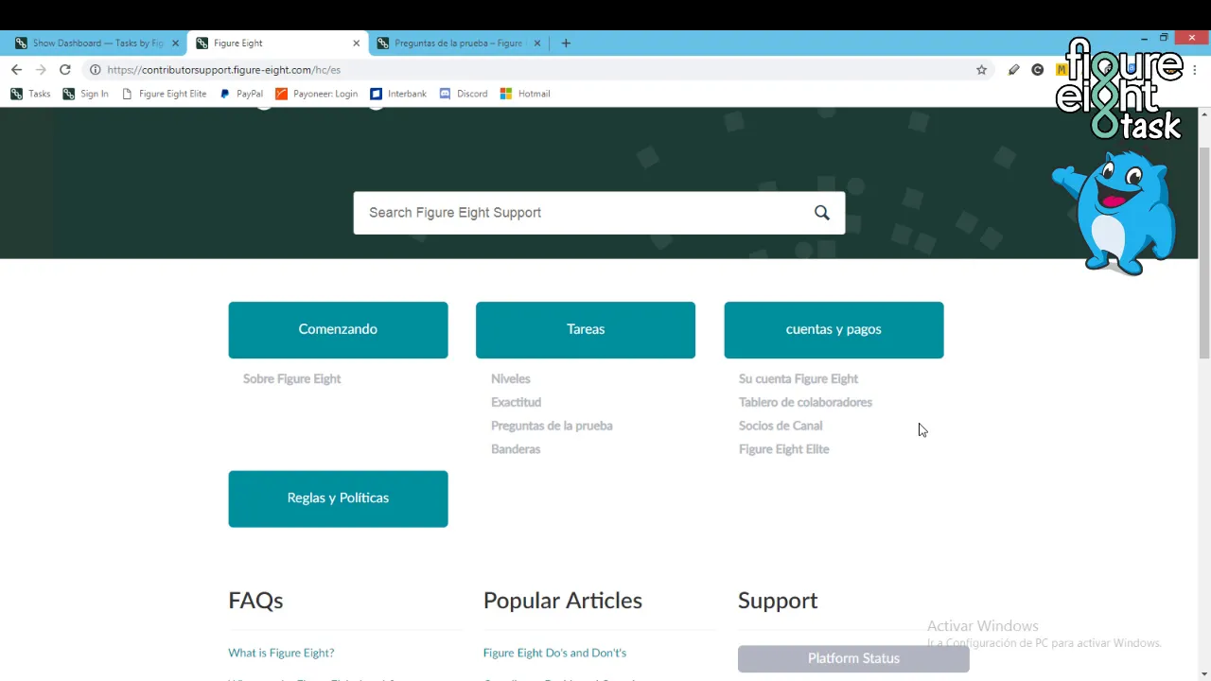
Task: Open the Discord bookmark
Action: [x=464, y=94]
